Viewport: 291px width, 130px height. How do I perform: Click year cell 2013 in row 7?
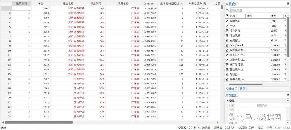[x=41, y=37]
